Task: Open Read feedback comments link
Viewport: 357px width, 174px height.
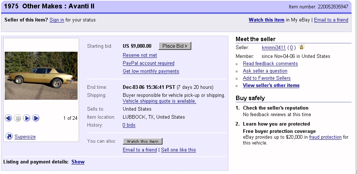Action: point(270,64)
